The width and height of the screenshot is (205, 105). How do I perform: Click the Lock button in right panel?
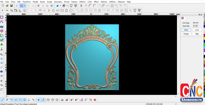click(x=197, y=30)
